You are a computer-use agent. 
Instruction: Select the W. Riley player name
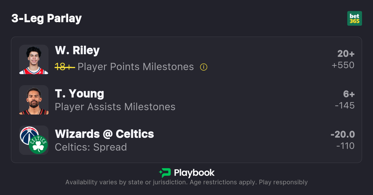point(77,50)
